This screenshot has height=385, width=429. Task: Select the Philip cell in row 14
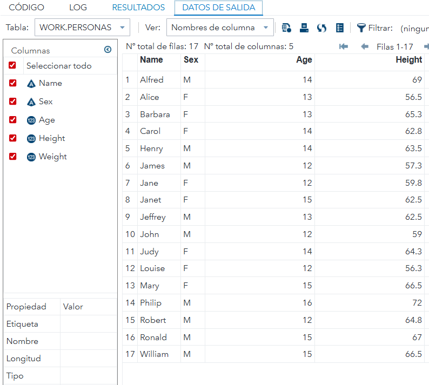point(151,303)
